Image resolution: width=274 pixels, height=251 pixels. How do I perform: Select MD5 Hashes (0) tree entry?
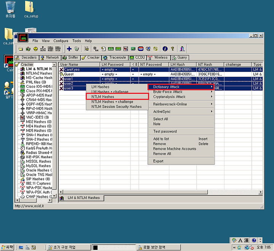(38, 130)
